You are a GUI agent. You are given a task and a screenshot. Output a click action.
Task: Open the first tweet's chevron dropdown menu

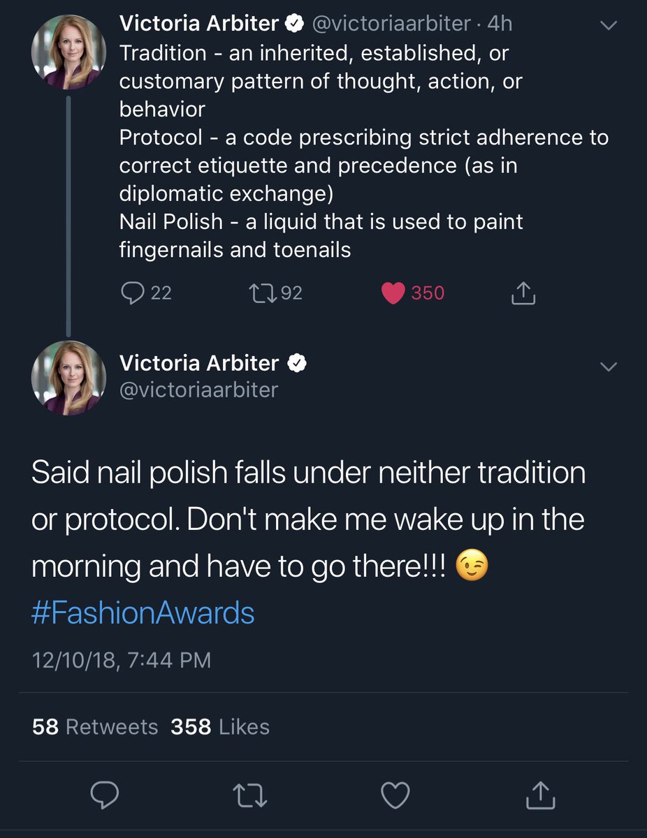coord(609,26)
